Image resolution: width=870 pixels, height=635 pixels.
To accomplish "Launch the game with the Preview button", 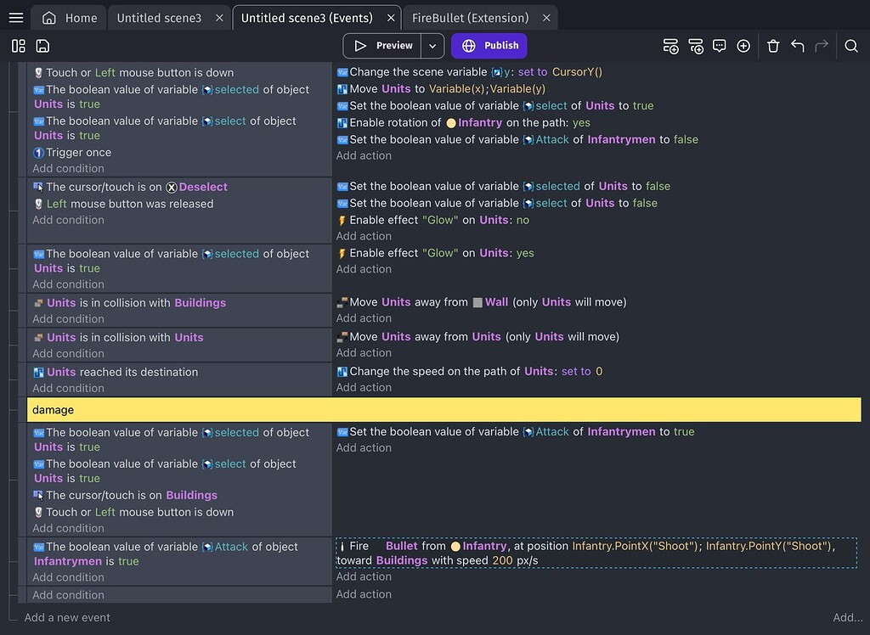I will coord(387,45).
